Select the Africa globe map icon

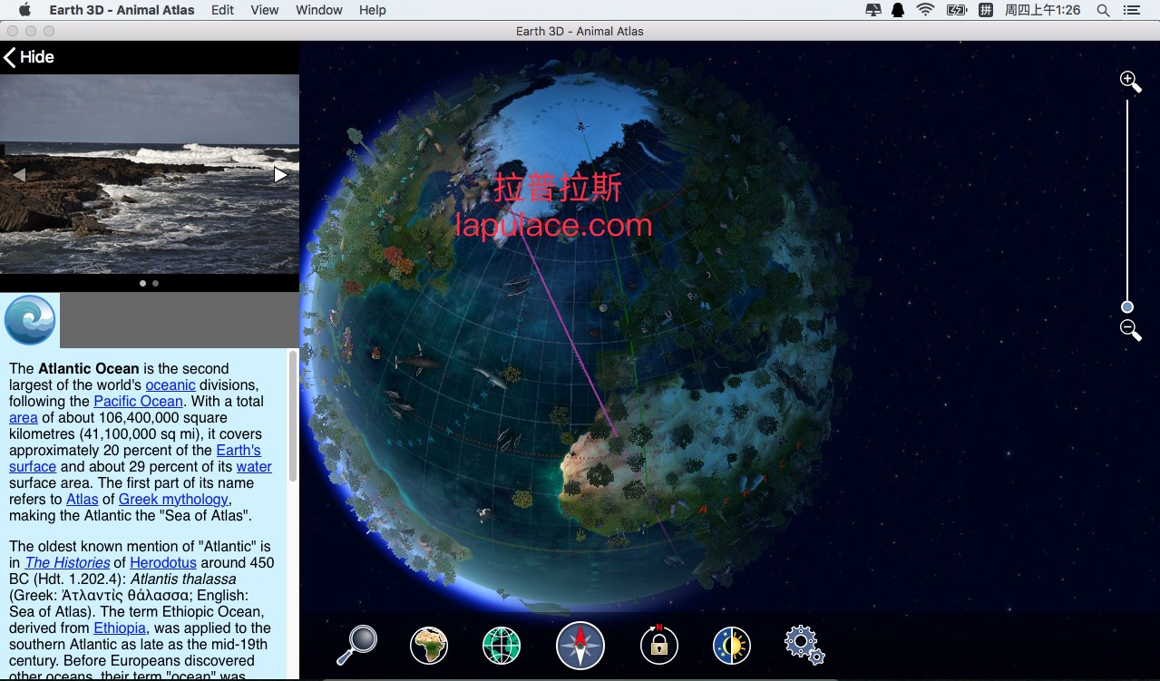[429, 646]
